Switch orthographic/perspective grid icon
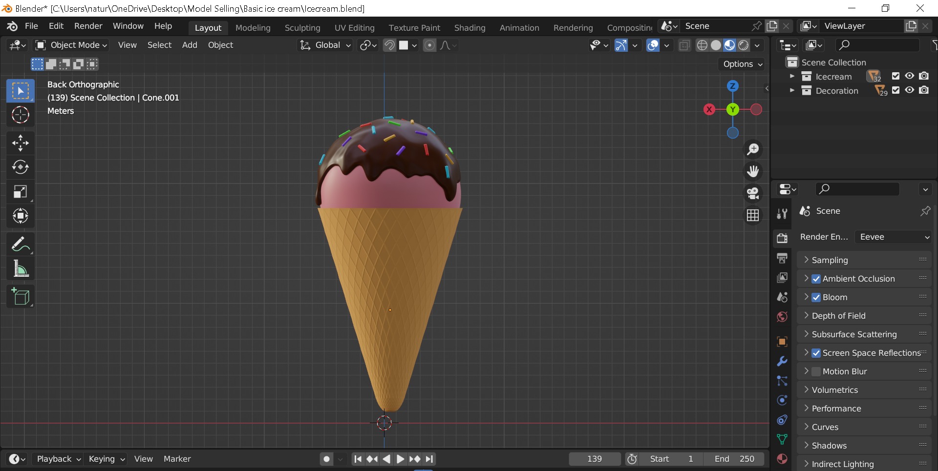This screenshot has height=471, width=938. pos(753,215)
